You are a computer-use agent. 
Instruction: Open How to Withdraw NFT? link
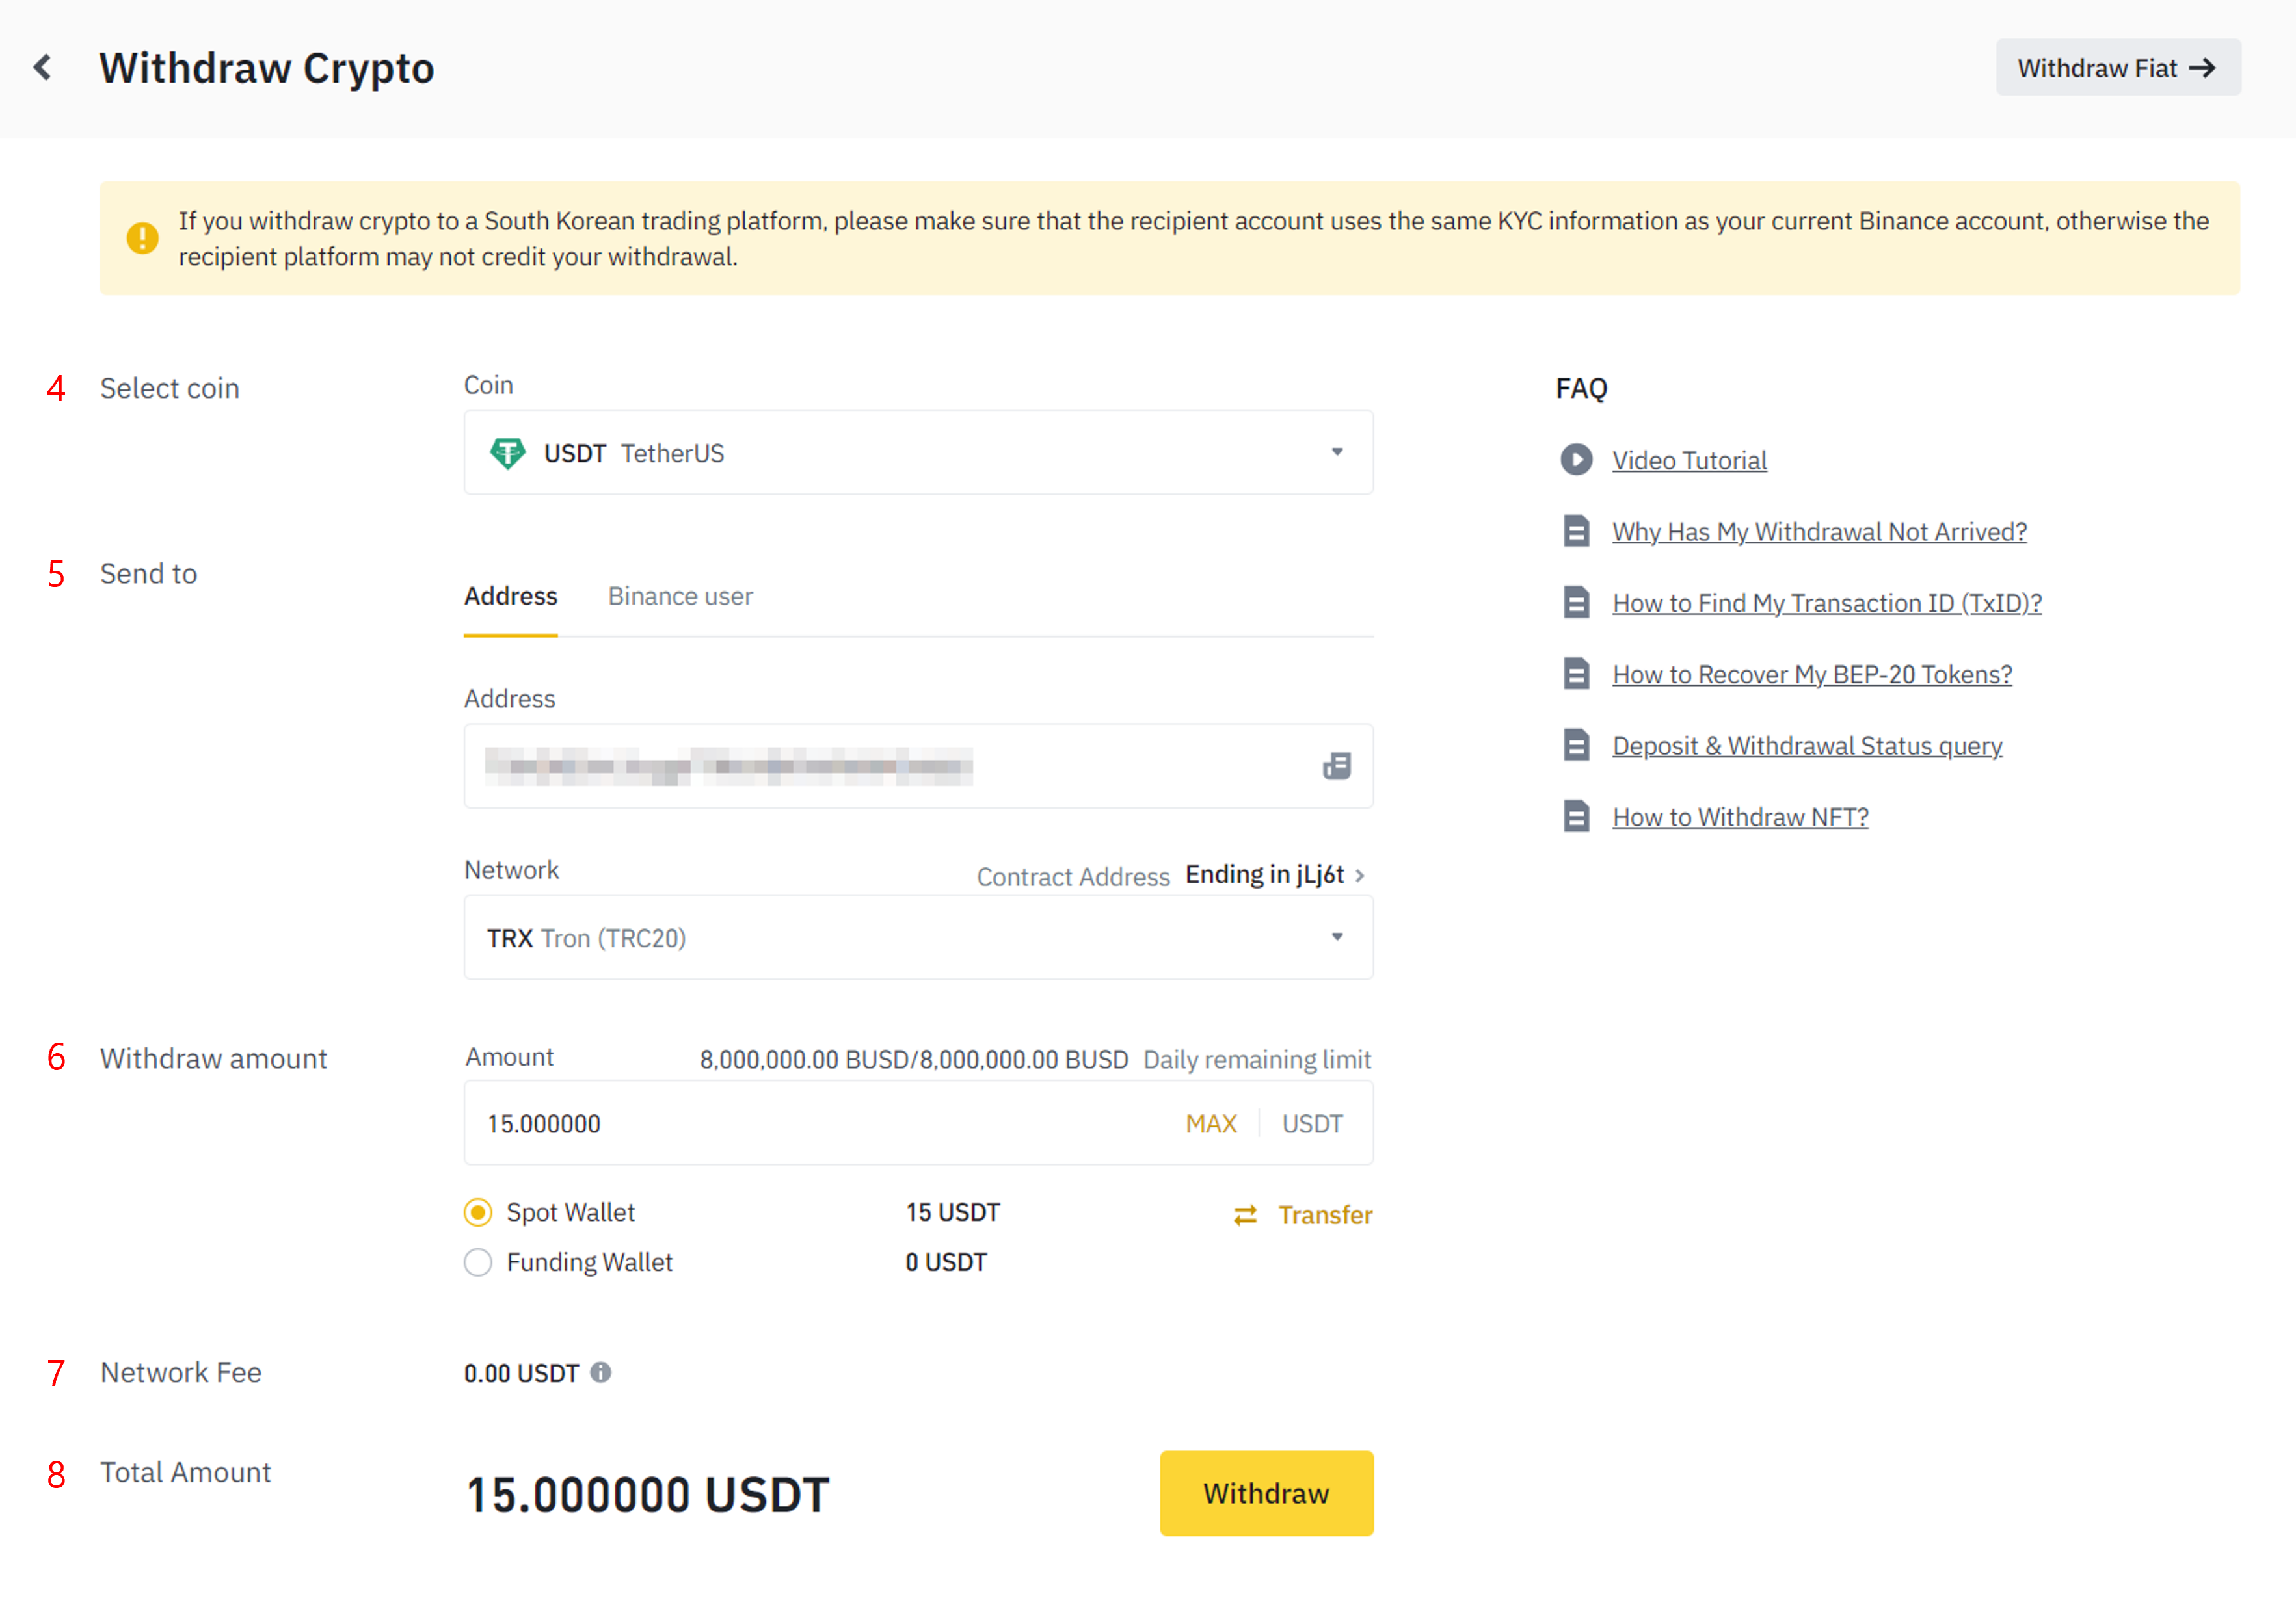(x=1740, y=817)
